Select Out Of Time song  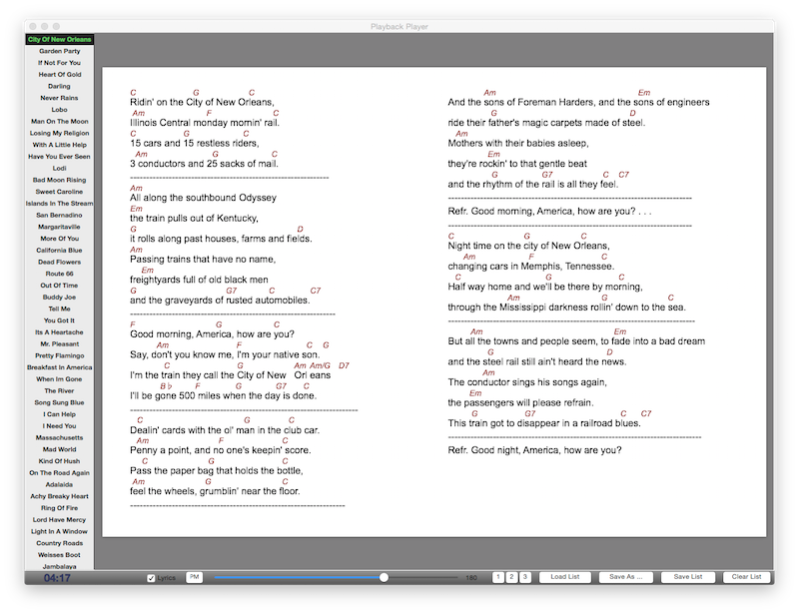[x=60, y=286]
